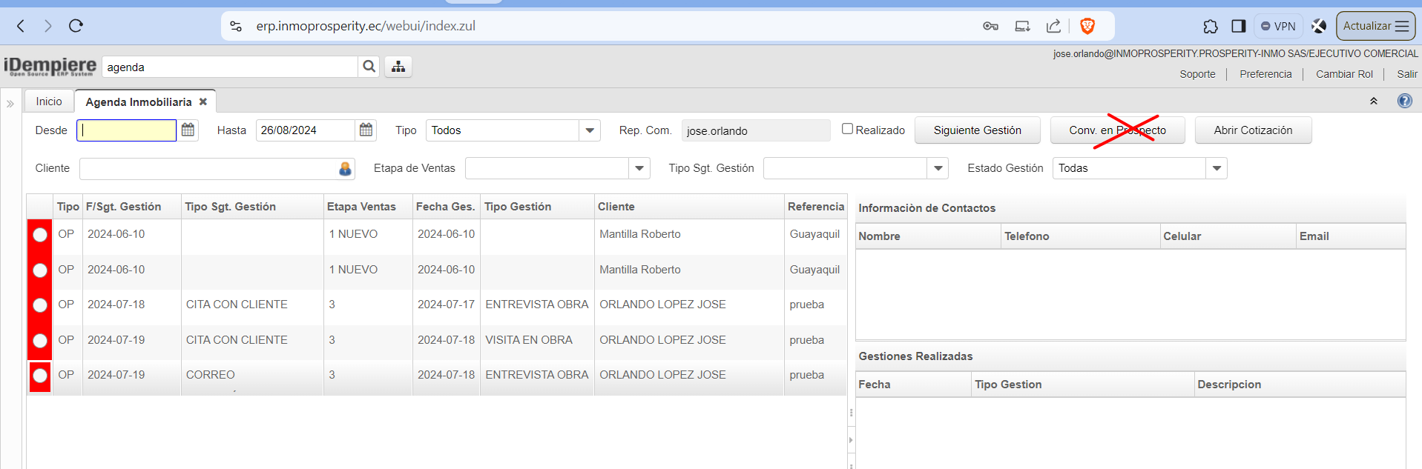The width and height of the screenshot is (1422, 469).
Task: Collapse the header with double chevron up
Action: coord(1373,102)
